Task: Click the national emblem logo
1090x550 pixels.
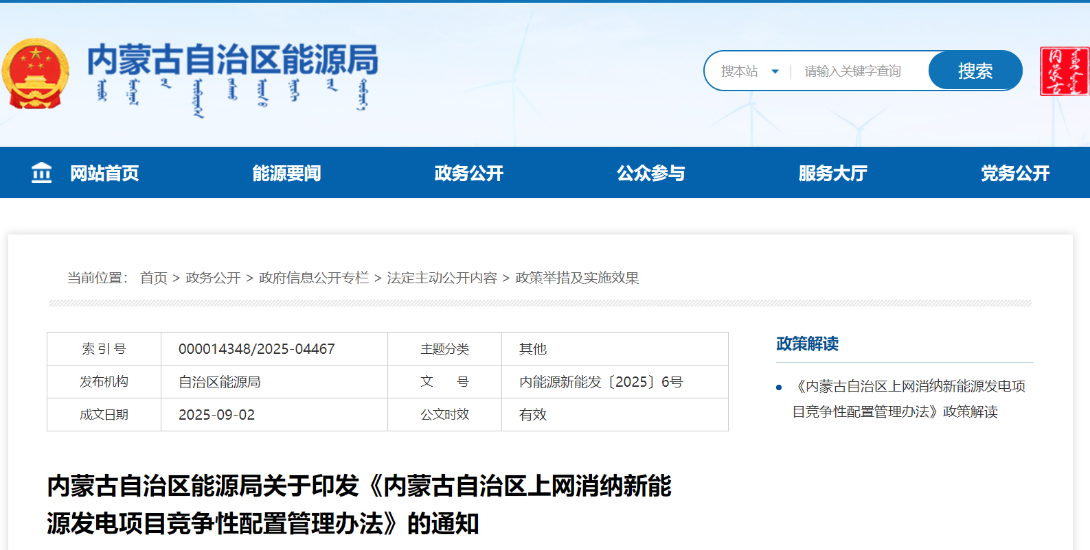Action: click(x=35, y=74)
